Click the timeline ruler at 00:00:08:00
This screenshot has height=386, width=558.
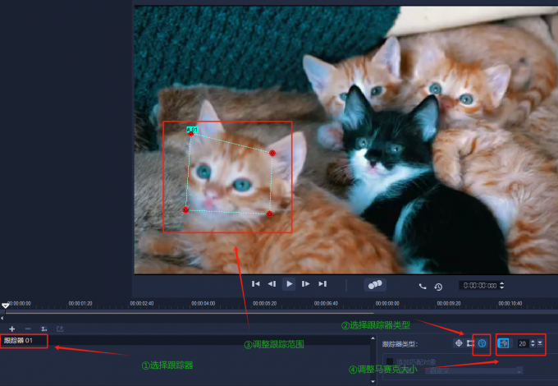[x=387, y=304]
